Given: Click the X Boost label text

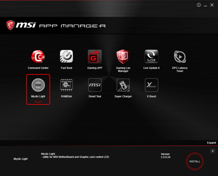Looking at the screenshot, I should 151,96.
